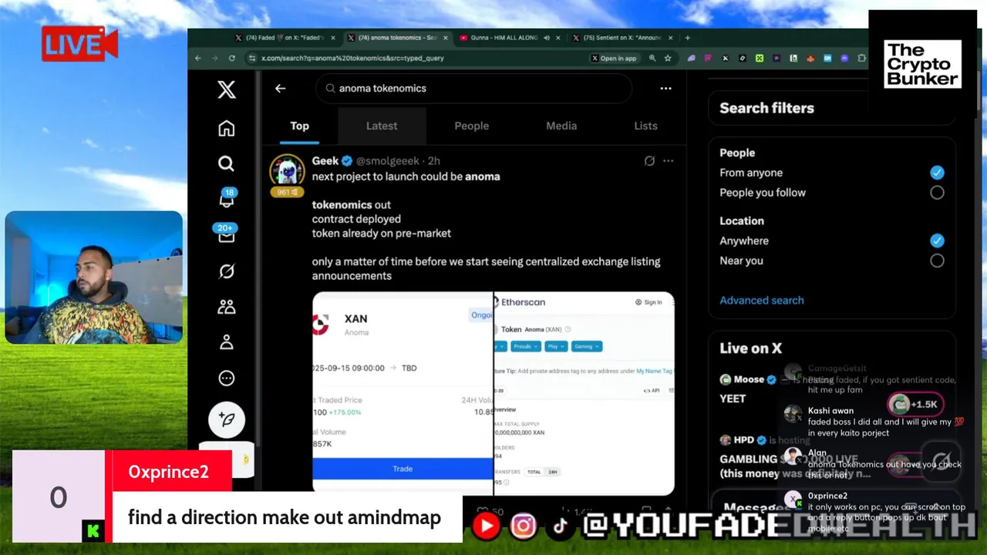Close the 'anoma tokenomics' browser tab

click(444, 37)
